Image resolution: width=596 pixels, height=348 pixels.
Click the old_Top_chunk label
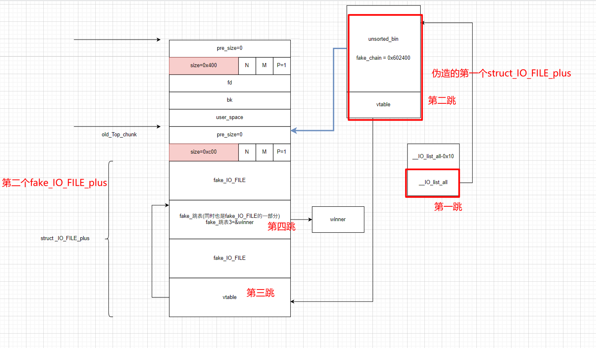[119, 135]
